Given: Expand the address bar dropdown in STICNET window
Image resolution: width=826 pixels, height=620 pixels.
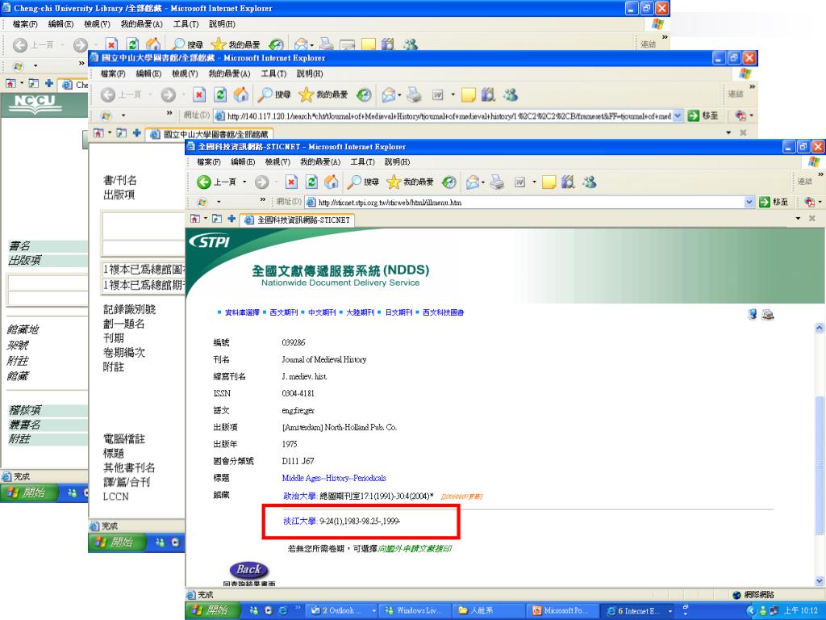Looking at the screenshot, I should point(749,202).
